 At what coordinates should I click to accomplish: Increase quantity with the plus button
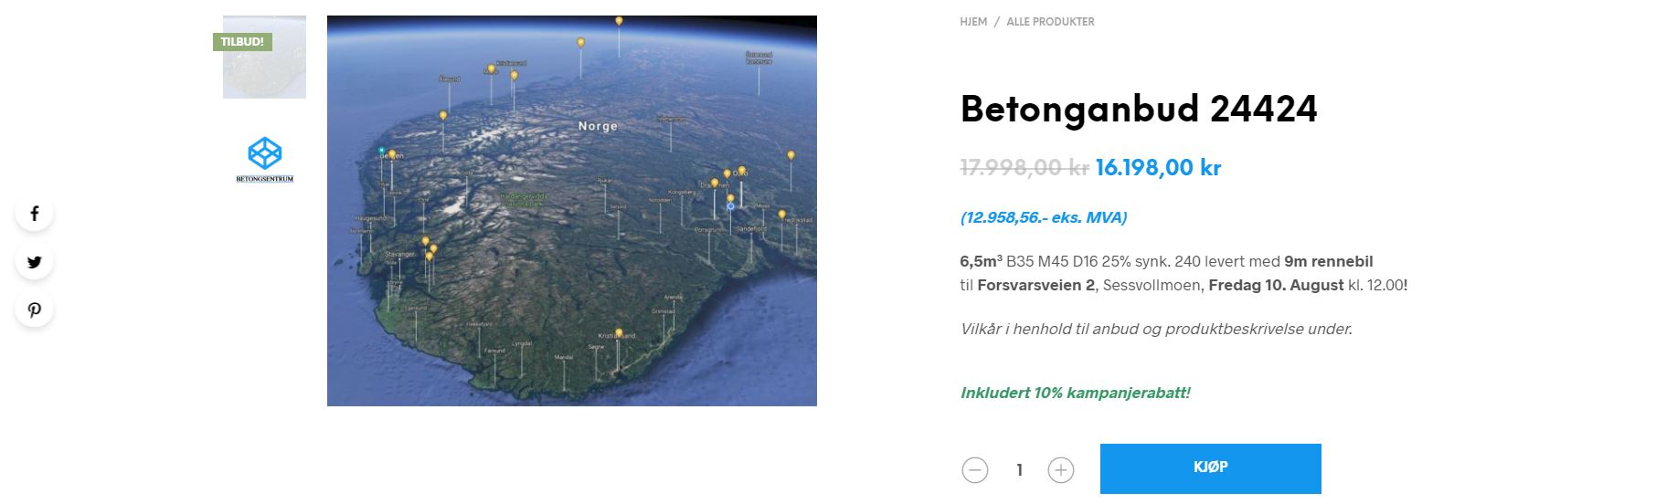coord(1060,470)
